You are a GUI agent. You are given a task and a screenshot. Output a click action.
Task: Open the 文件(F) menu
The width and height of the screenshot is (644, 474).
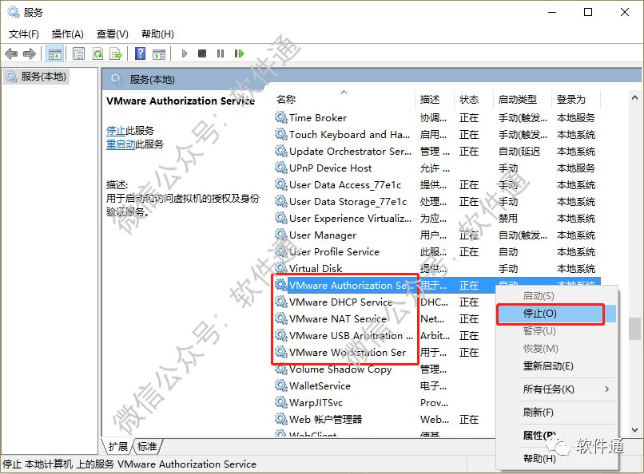(24, 34)
